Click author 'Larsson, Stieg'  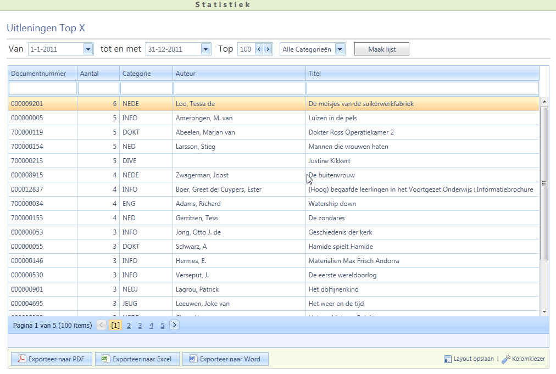(x=196, y=147)
